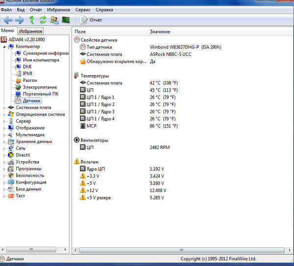
Task: Click the Refresh toolbar icon
Action: pos(43,20)
